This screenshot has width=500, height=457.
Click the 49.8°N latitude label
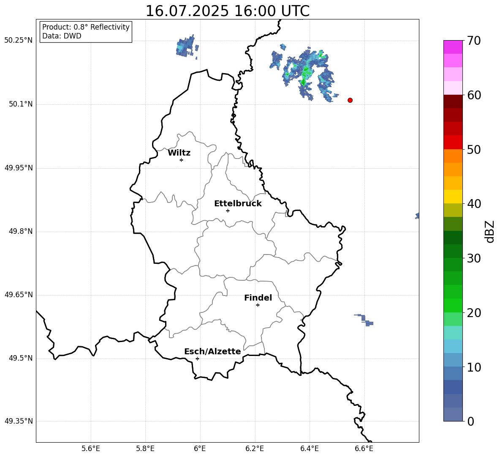click(x=21, y=231)
